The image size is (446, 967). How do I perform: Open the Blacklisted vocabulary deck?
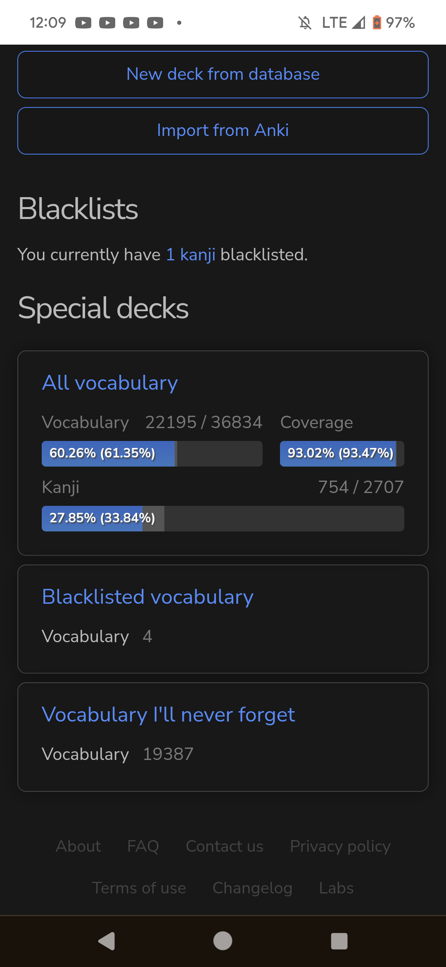[x=147, y=597]
